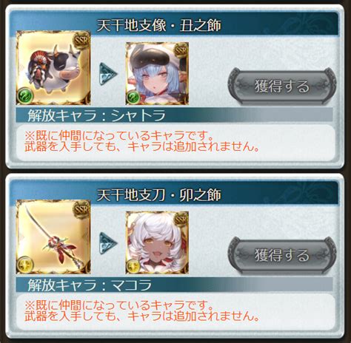The image size is (351, 343).
Task: Click top 獲得する button for 丑之飾
Action: (x=282, y=86)
